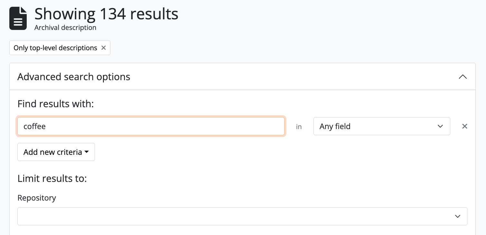Click the 'Repository' field label
The image size is (486, 235).
point(37,198)
